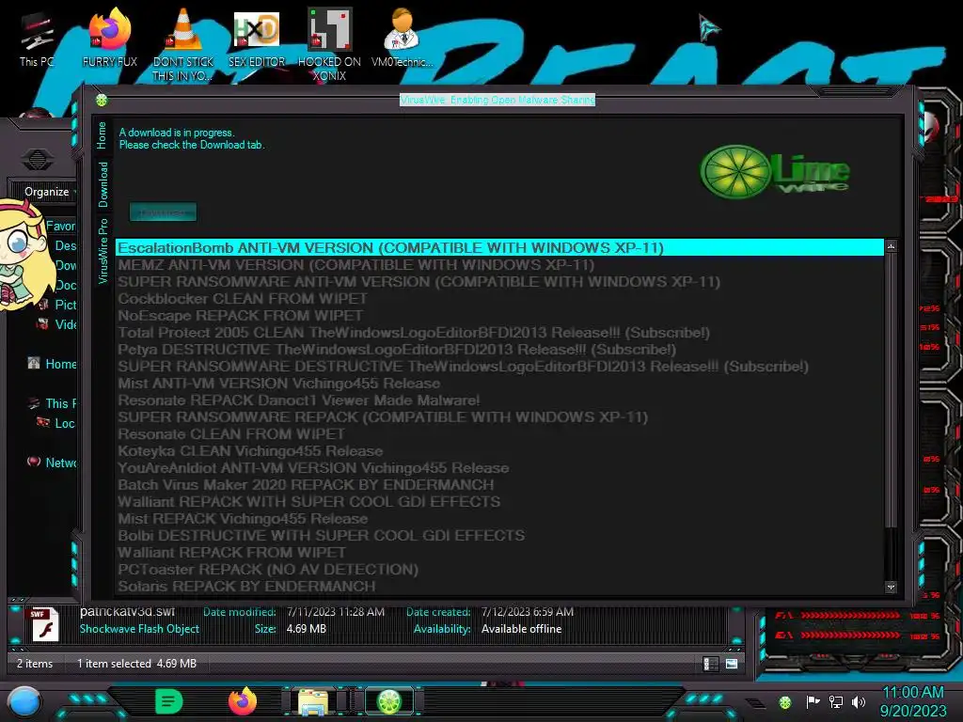
Task: Click the lime icon in VirusWire title bar
Action: tap(102, 100)
